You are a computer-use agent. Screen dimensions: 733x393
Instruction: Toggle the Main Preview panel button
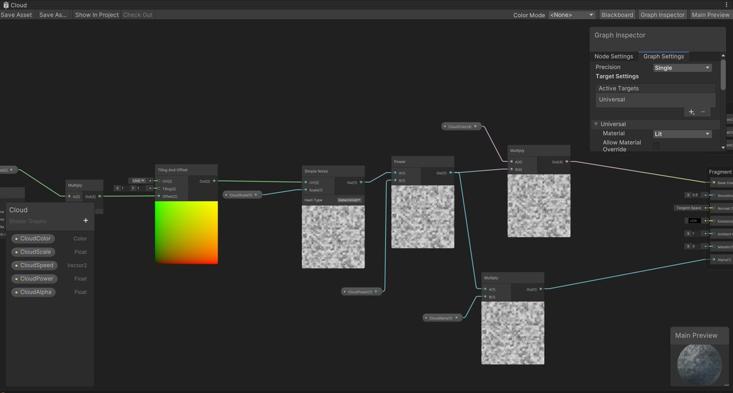pyautogui.click(x=710, y=15)
